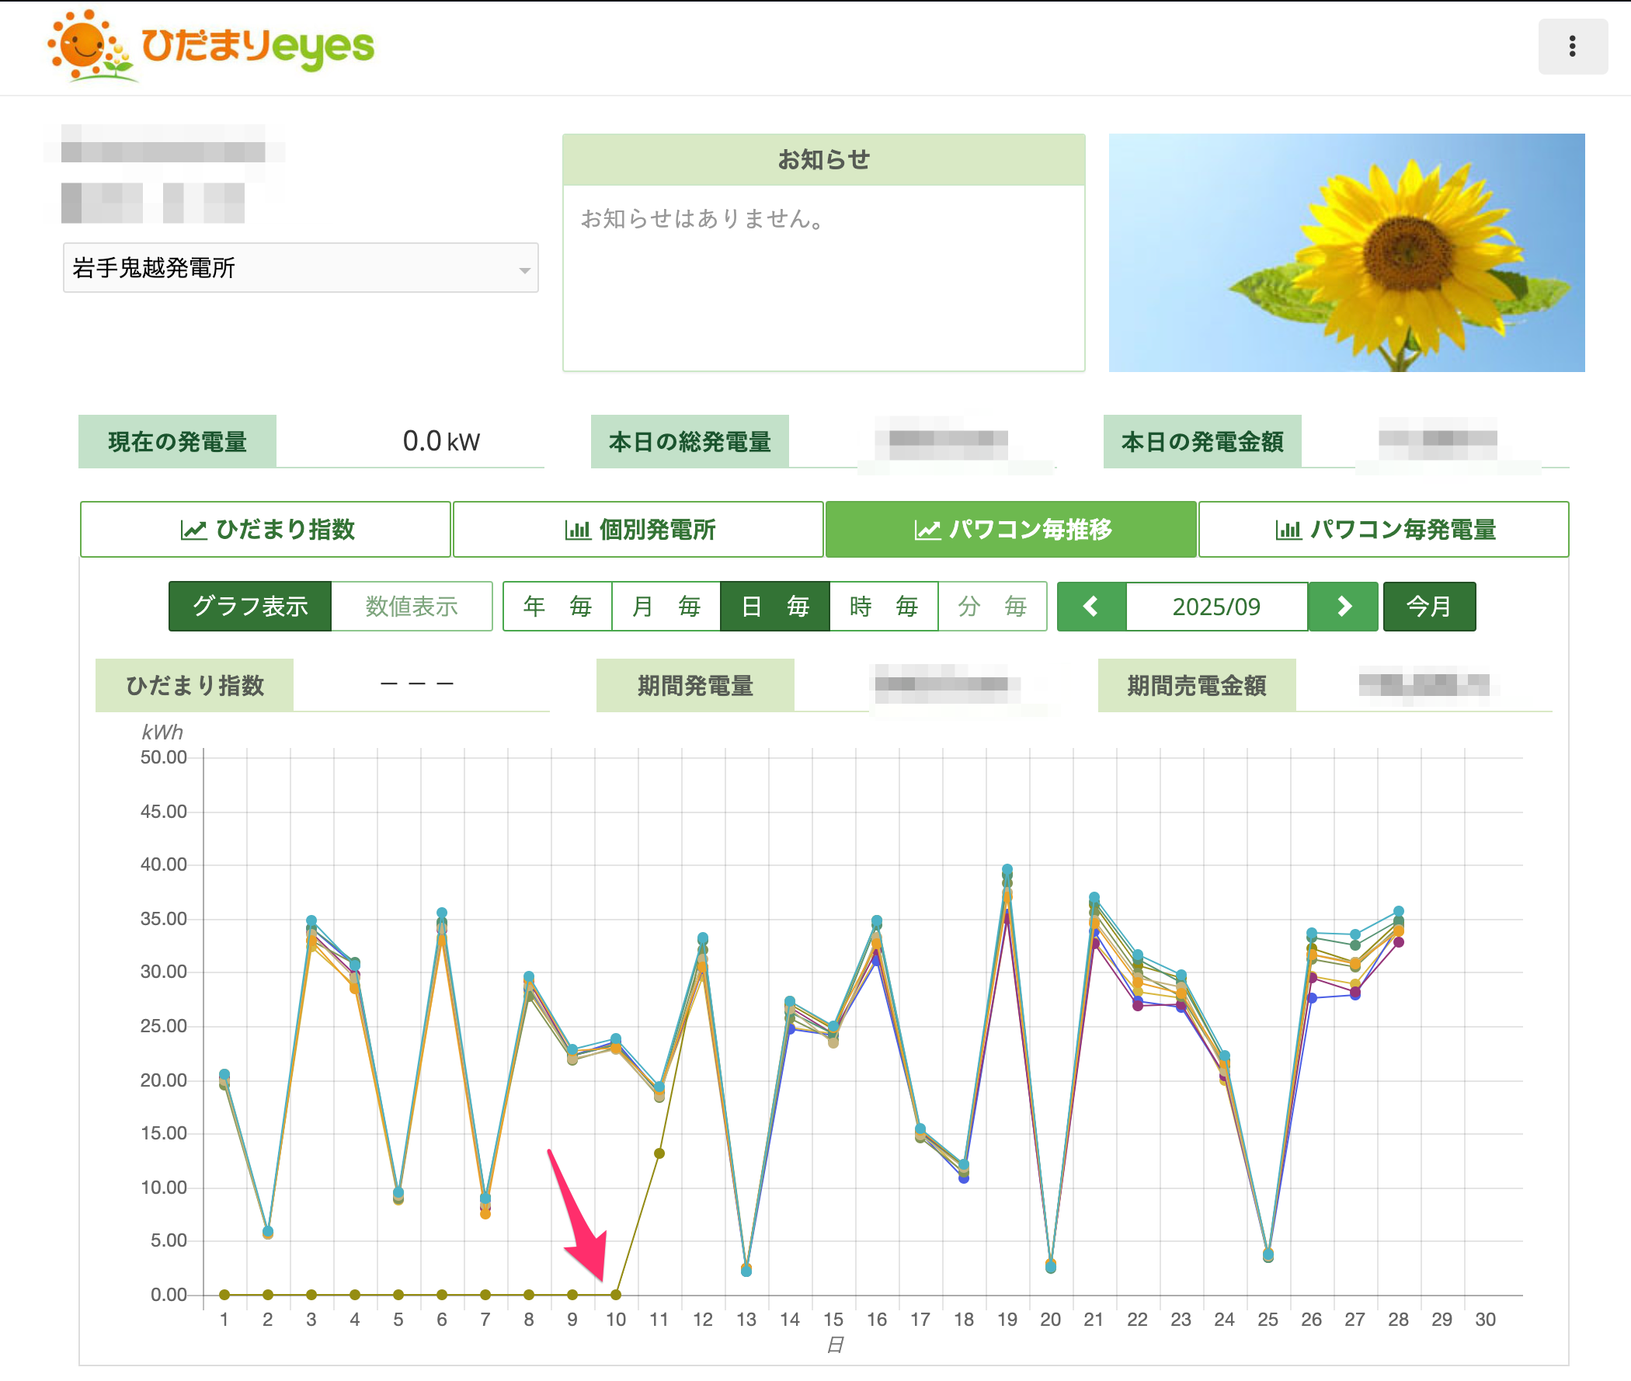This screenshot has height=1381, width=1631.
Task: Switch to 数値表示 view mode
Action: [412, 606]
